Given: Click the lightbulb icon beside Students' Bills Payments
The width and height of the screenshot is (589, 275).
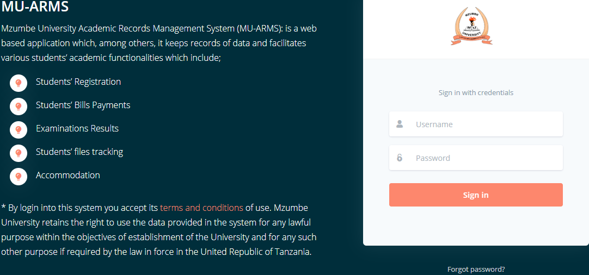Looking at the screenshot, I should point(19,106).
